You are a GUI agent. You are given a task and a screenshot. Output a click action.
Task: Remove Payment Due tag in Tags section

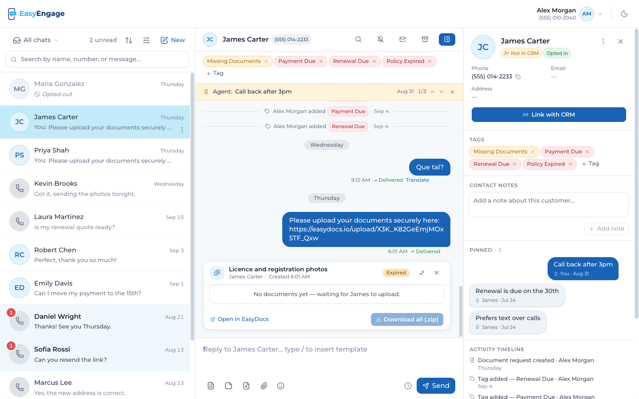587,152
